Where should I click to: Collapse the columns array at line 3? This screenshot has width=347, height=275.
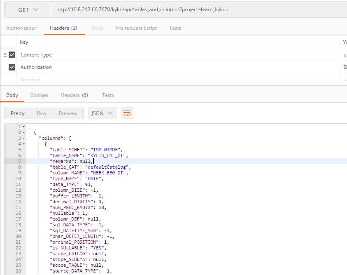24,138
